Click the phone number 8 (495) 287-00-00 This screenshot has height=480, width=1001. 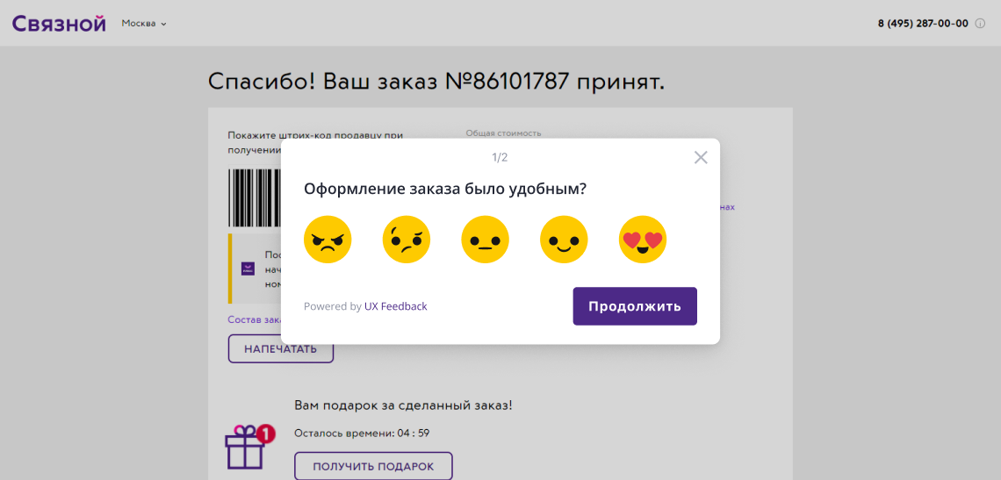coord(923,24)
